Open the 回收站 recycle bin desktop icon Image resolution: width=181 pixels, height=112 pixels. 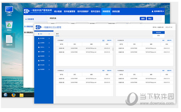(x=9, y=26)
